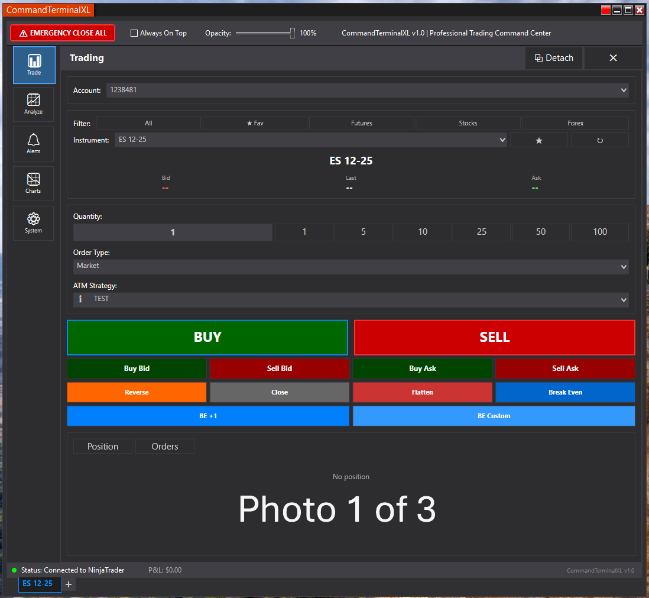Viewport: 649px width, 598px height.
Task: Click the refresh instruments icon
Action: (x=599, y=140)
